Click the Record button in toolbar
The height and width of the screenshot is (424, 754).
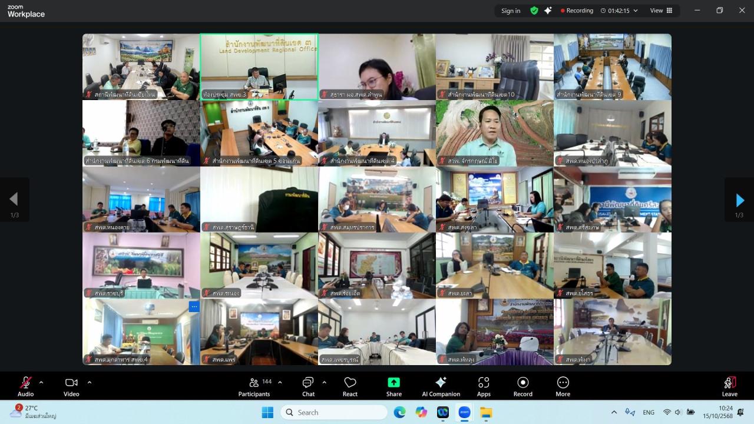(522, 386)
